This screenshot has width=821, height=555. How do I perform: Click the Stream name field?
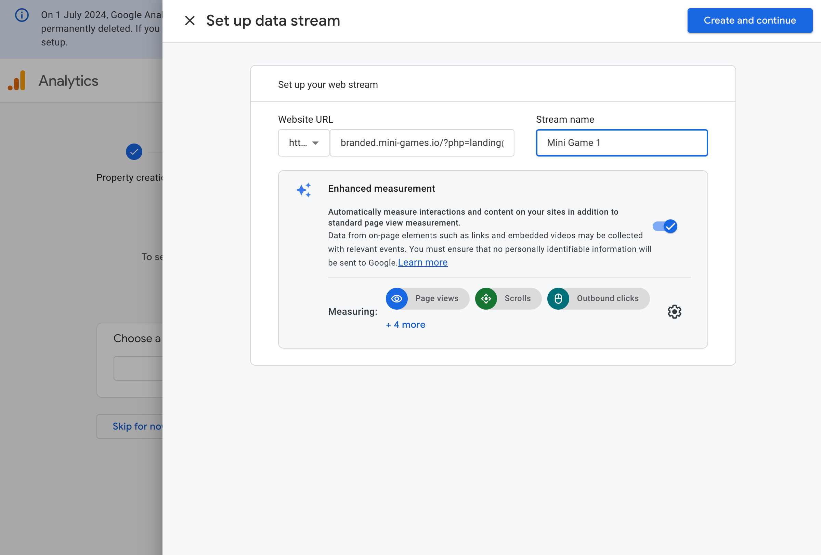(622, 143)
